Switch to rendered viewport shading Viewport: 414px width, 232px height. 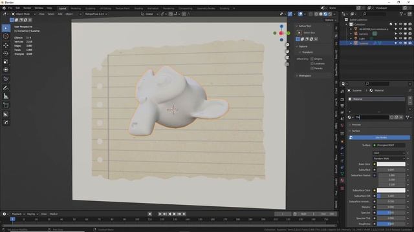(x=330, y=14)
